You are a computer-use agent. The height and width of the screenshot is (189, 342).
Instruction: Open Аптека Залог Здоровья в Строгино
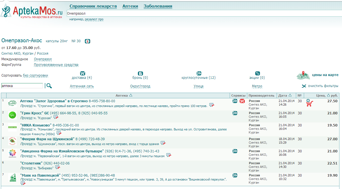54,101
